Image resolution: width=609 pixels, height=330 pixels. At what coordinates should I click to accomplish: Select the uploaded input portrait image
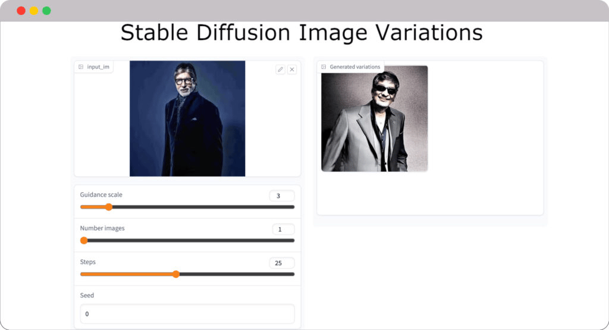(187, 118)
